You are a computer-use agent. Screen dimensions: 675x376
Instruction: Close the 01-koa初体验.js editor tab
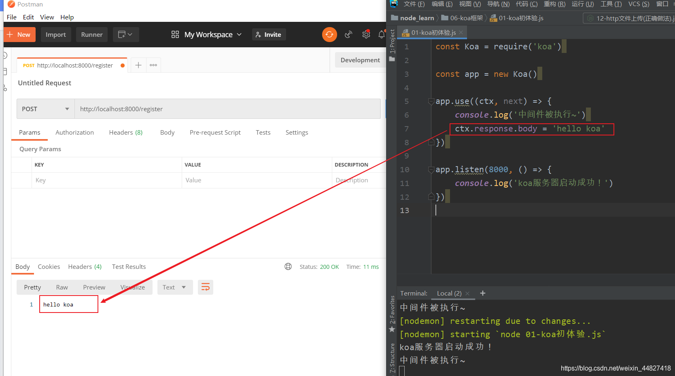click(461, 33)
